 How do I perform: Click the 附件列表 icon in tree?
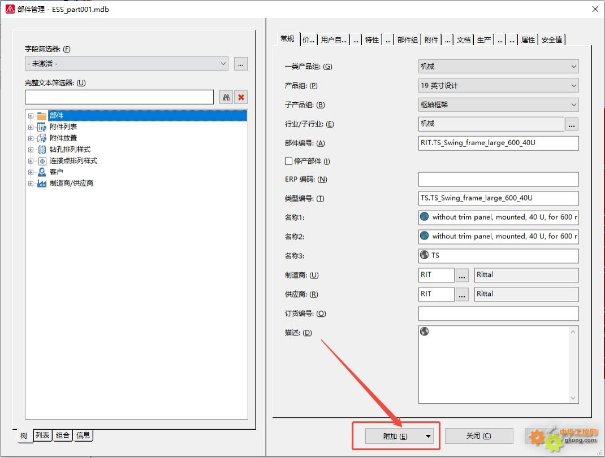click(x=42, y=127)
